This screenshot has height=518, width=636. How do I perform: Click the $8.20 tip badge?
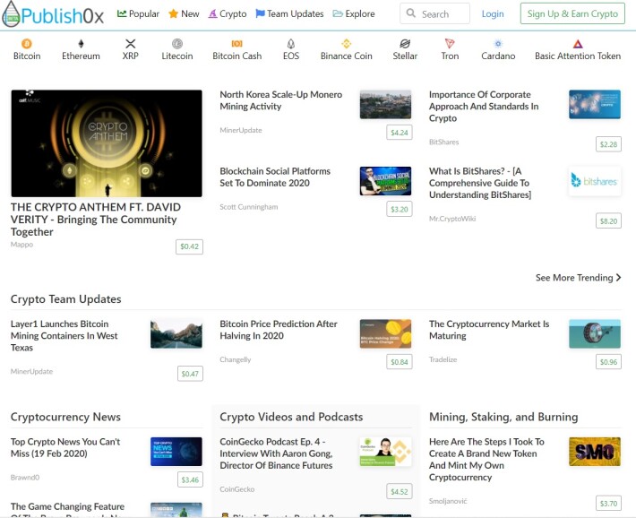[608, 220]
